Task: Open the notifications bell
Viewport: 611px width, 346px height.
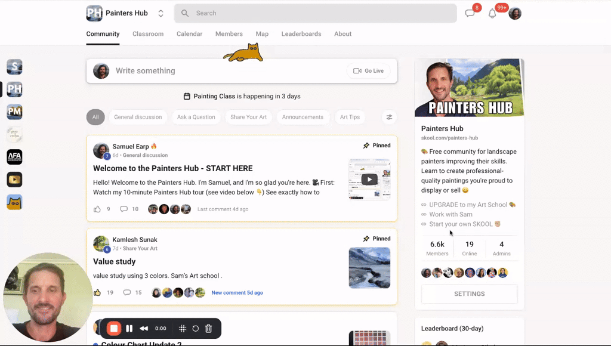Action: point(493,13)
